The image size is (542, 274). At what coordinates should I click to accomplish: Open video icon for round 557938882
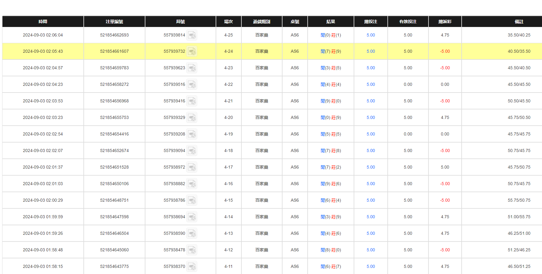point(192,184)
